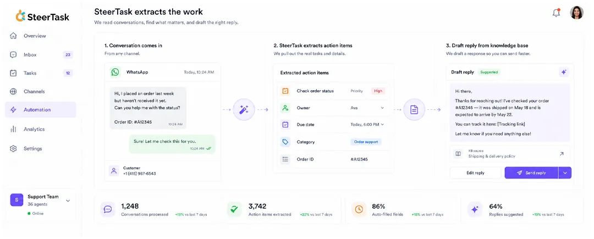The height and width of the screenshot is (239, 594).
Task: Open the Due date dropdown Today 6:00 PM
Action: tap(367, 124)
